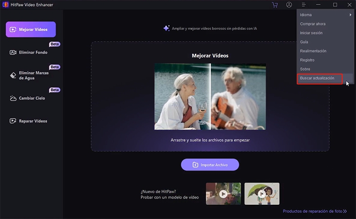This screenshot has height=219, width=356.
Task: Click Beta badge above Eliminar Fondo
Action: [54, 44]
